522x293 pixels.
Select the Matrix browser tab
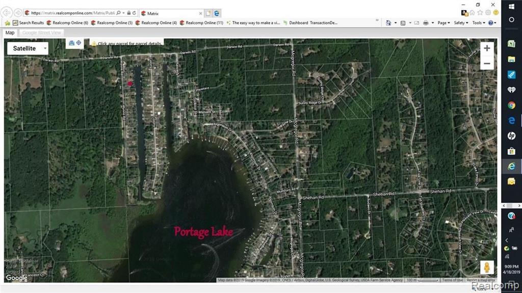point(171,14)
